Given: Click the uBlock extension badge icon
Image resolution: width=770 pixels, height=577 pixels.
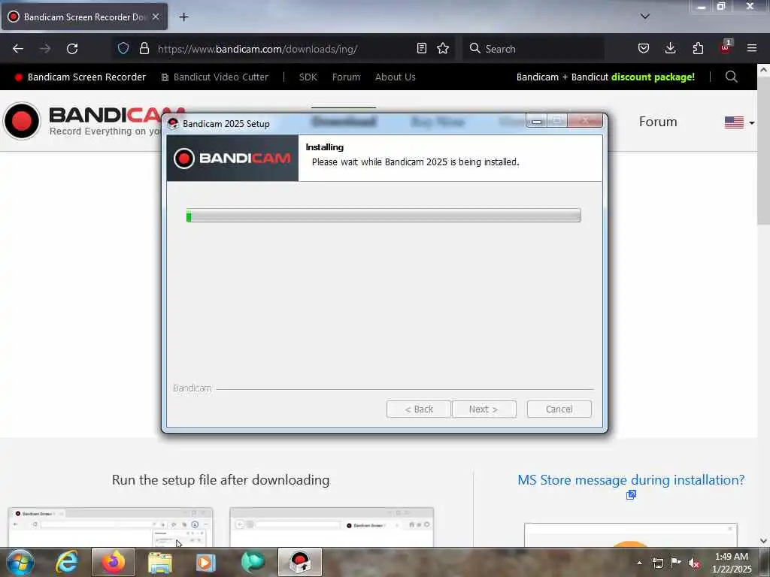Looking at the screenshot, I should tap(726, 47).
